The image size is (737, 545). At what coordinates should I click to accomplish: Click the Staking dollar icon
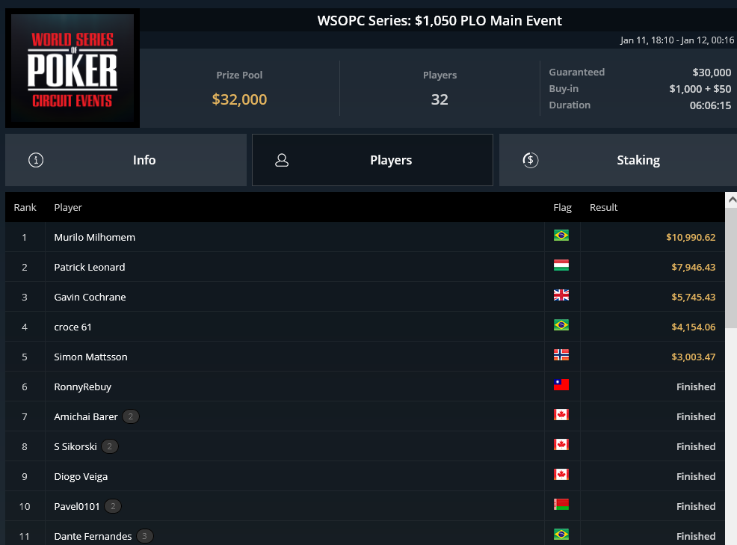coord(530,160)
